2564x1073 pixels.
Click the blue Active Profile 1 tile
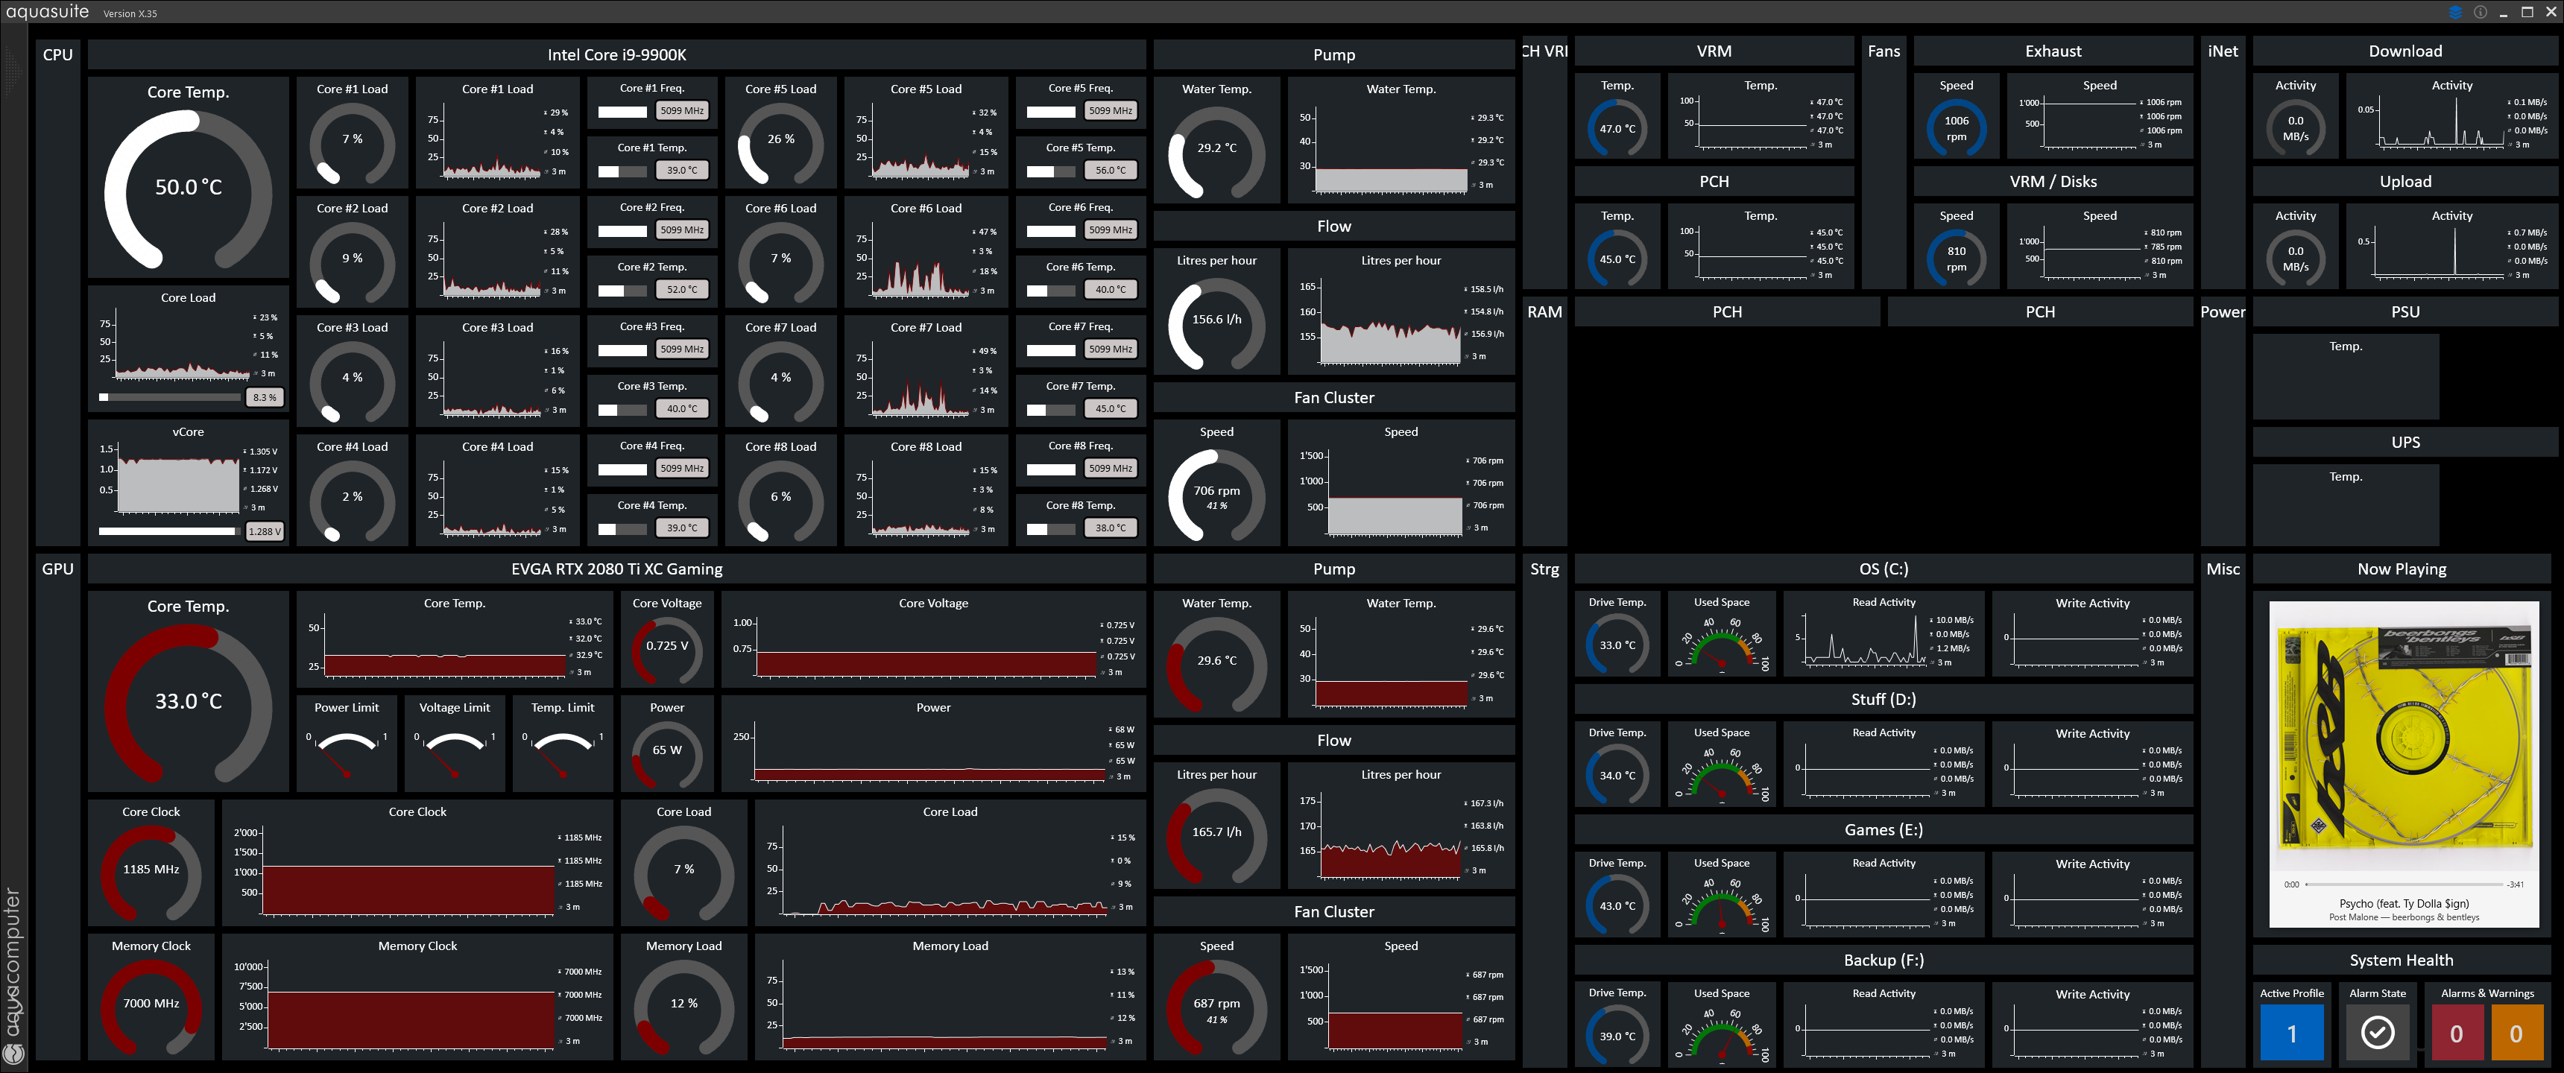click(2291, 1032)
